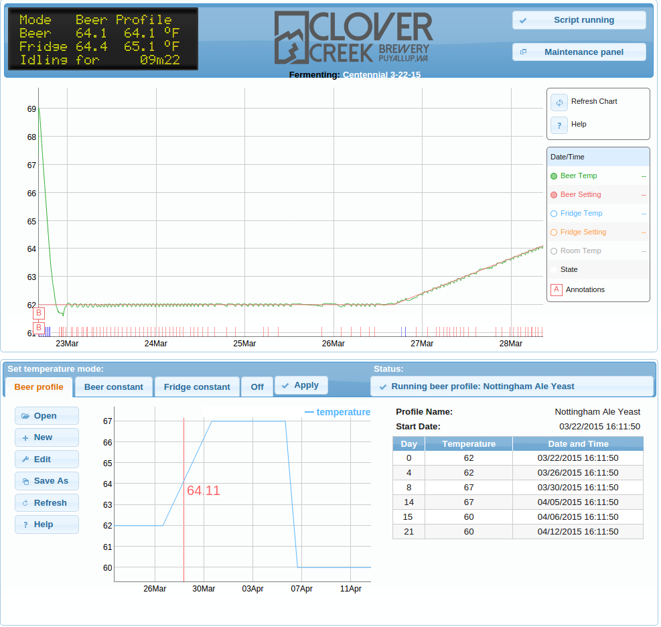Click lower B annotation marker on chart

point(39,328)
